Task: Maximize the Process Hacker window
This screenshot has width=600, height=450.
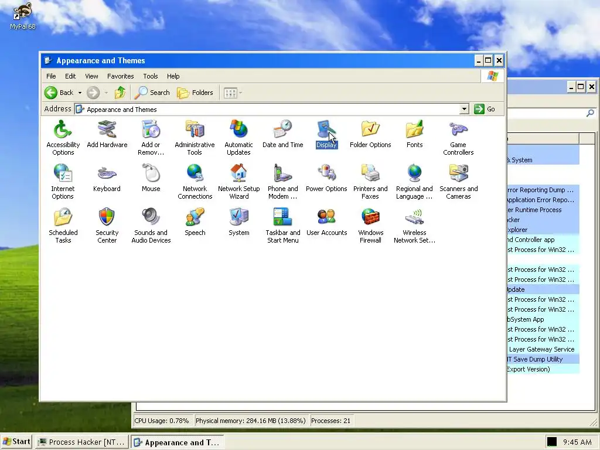Action: coord(581,87)
